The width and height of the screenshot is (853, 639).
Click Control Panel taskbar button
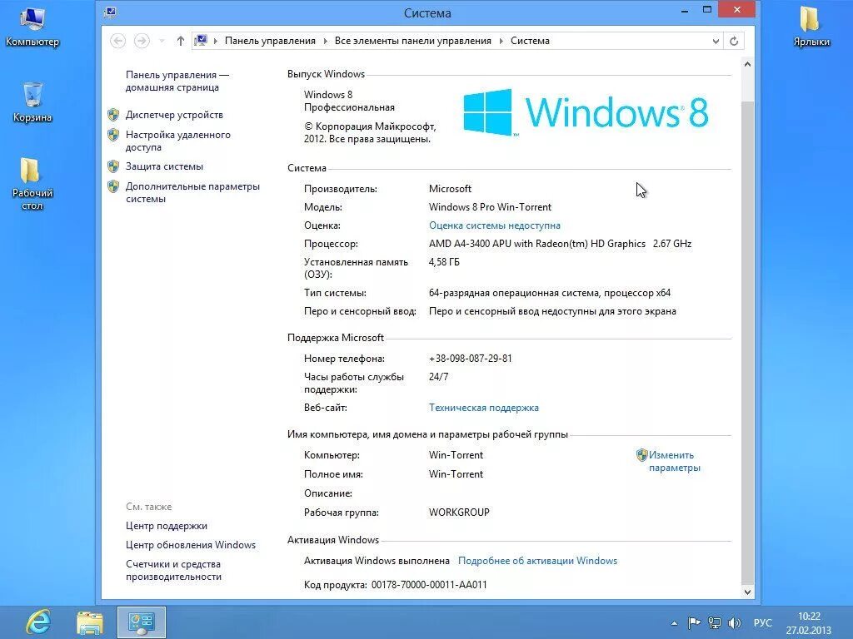click(142, 622)
